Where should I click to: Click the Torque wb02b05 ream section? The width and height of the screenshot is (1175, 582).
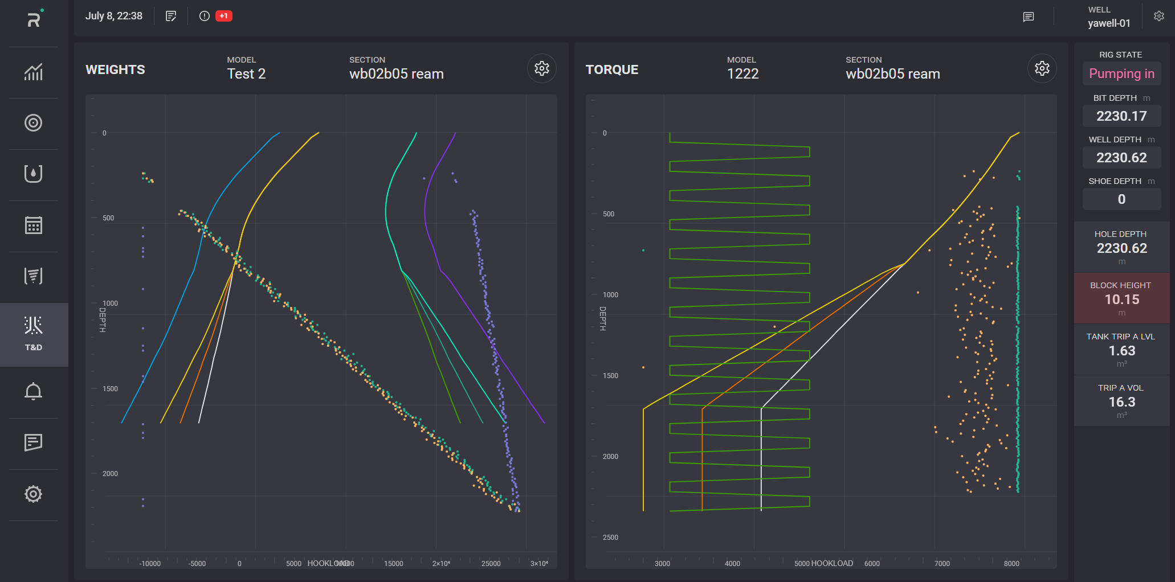(x=892, y=74)
